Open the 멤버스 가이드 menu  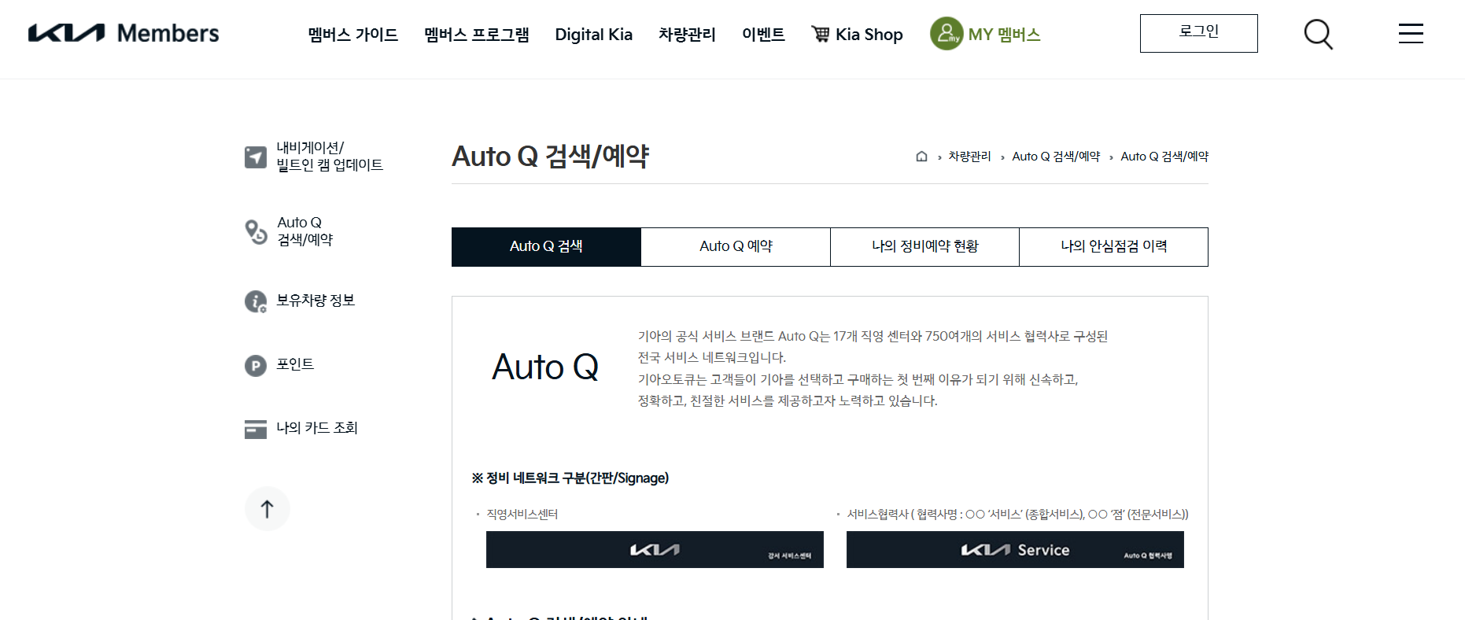[353, 34]
